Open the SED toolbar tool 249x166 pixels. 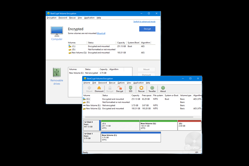click(x=131, y=89)
